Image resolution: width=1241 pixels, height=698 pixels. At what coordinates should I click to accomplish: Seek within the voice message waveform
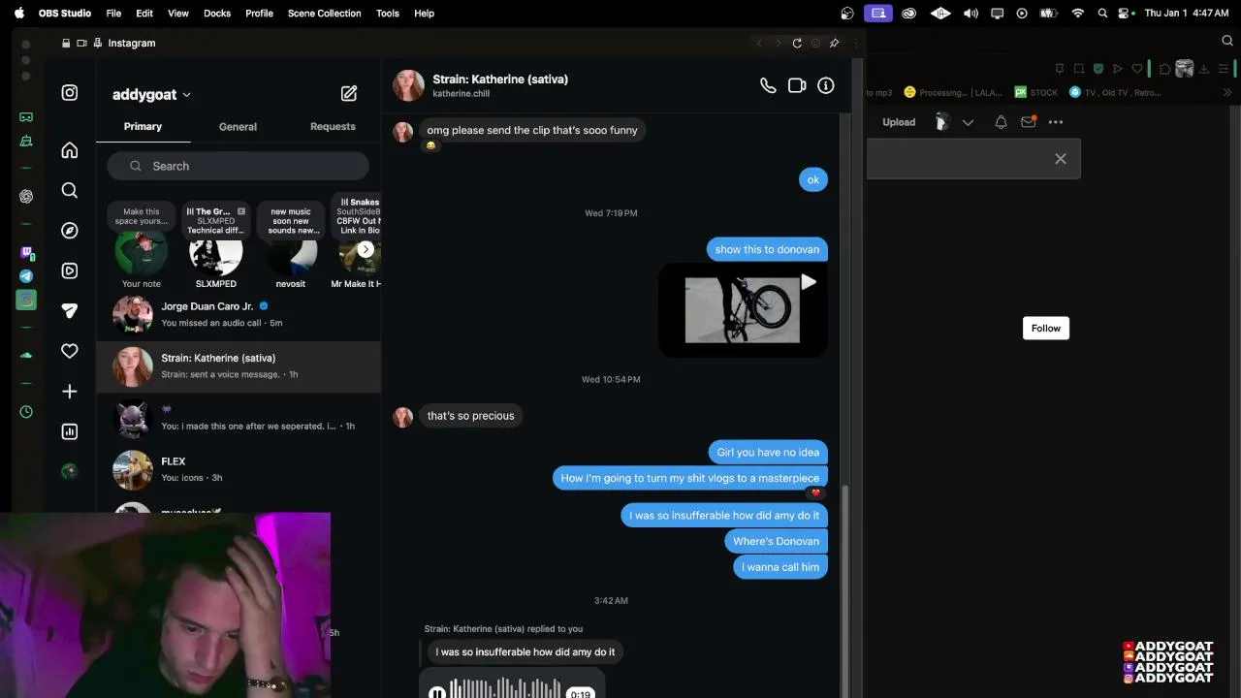click(505, 689)
